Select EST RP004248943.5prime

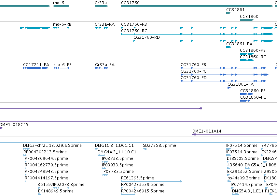click(26, 175)
